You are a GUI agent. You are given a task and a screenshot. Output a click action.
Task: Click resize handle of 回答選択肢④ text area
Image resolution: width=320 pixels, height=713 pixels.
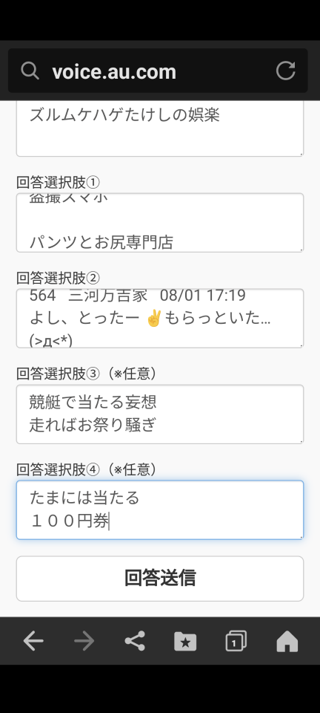click(x=301, y=536)
